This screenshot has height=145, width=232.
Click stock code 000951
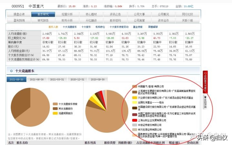(18, 6)
